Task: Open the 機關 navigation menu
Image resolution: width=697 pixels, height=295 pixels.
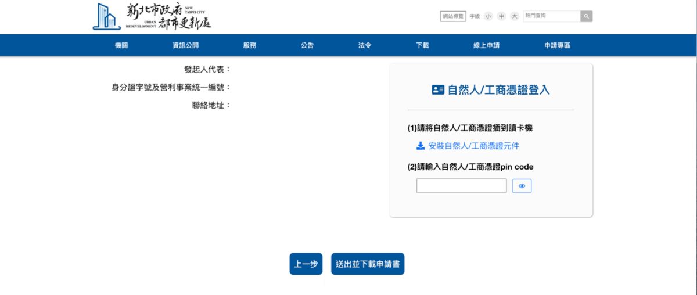Action: pyautogui.click(x=121, y=45)
